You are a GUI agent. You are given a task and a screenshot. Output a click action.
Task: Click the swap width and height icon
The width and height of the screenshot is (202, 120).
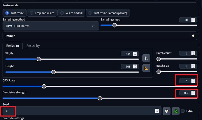pos(146,58)
